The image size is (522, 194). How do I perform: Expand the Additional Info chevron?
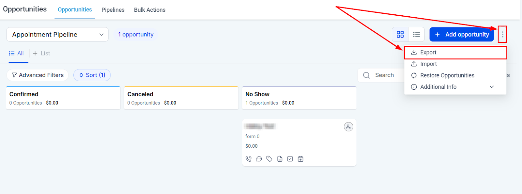(492, 87)
